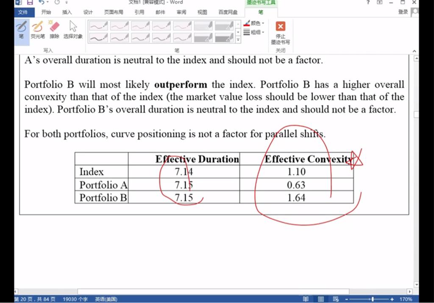Screen dimensions: 434x303
Task: Select the Highlighter (荧光笔) tool
Action: coord(37,29)
